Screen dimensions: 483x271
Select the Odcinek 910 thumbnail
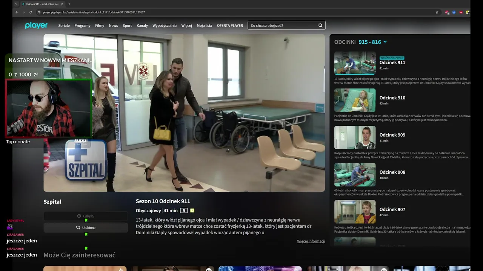click(x=355, y=100)
